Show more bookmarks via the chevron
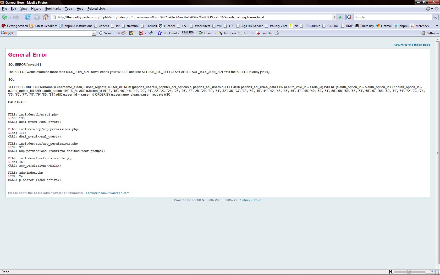This screenshot has width=440, height=275. [x=436, y=26]
